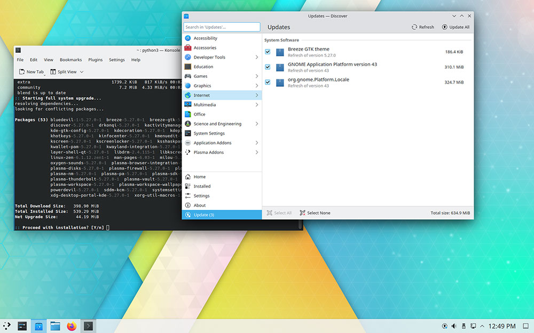This screenshot has width=534, height=333.
Task: Expand the Graphics subcategories
Action: coord(257,86)
